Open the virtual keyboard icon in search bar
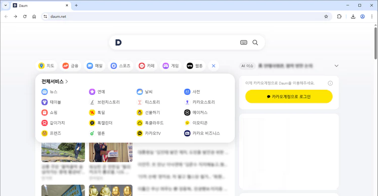This screenshot has height=196, width=378. pos(244,43)
